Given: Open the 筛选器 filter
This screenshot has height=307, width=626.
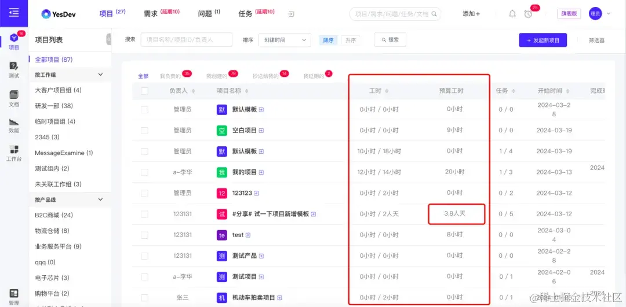Looking at the screenshot, I should pyautogui.click(x=596, y=40).
